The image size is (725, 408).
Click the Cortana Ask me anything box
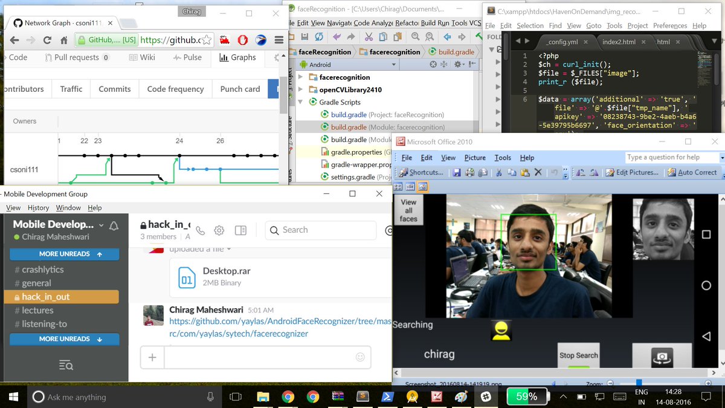click(x=124, y=397)
